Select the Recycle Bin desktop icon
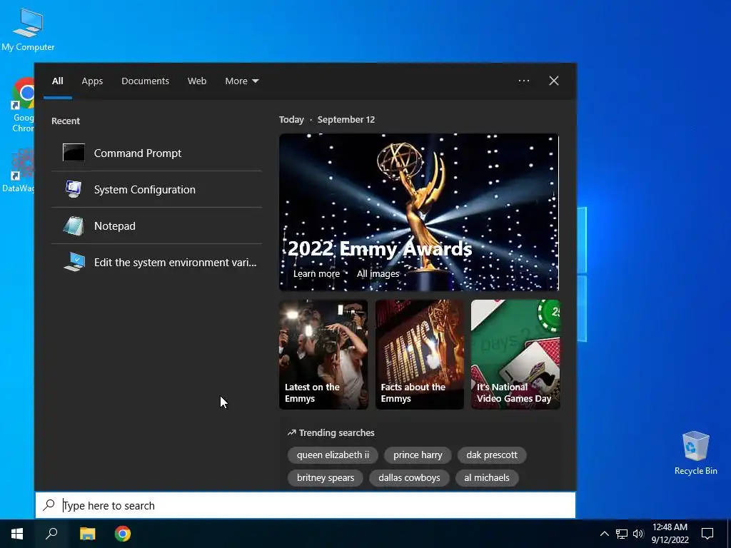 (x=695, y=453)
